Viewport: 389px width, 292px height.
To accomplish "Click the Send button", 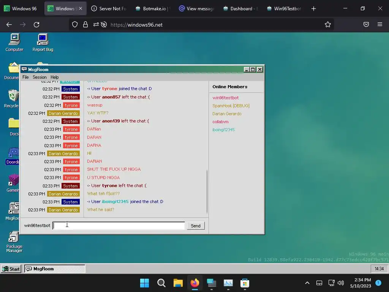I will (196, 226).
